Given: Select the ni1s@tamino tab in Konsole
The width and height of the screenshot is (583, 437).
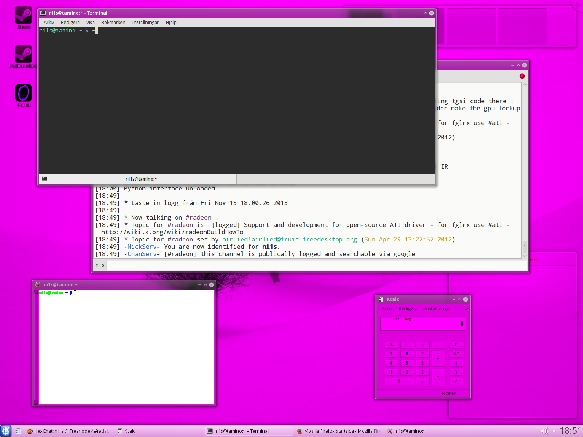Looking at the screenshot, I should pyautogui.click(x=141, y=179).
